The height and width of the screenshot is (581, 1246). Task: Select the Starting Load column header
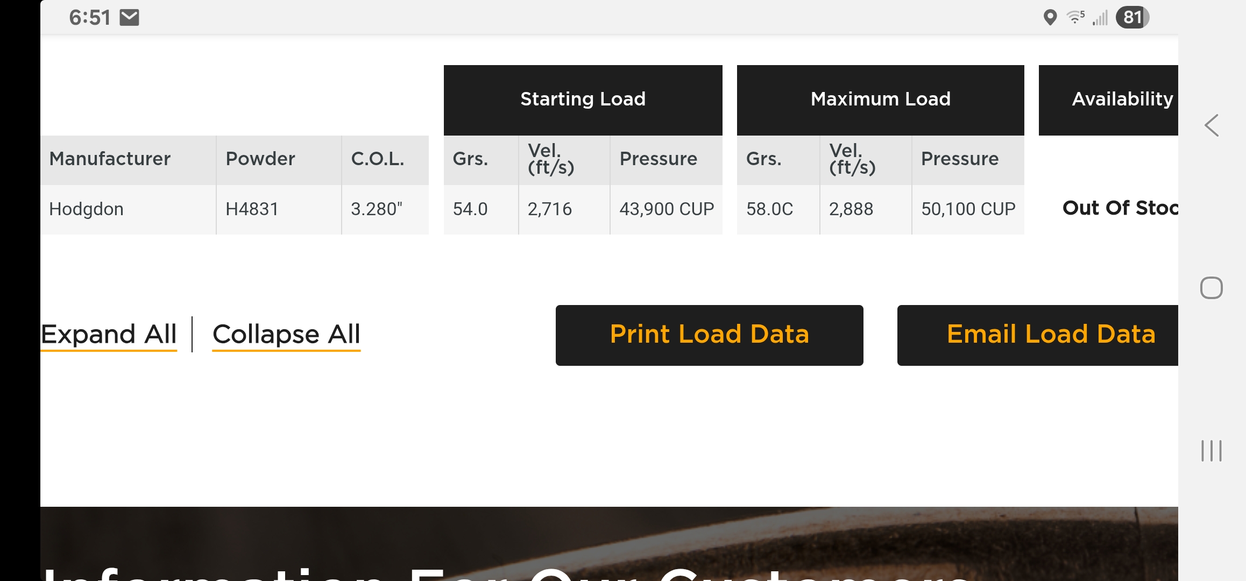(x=583, y=100)
